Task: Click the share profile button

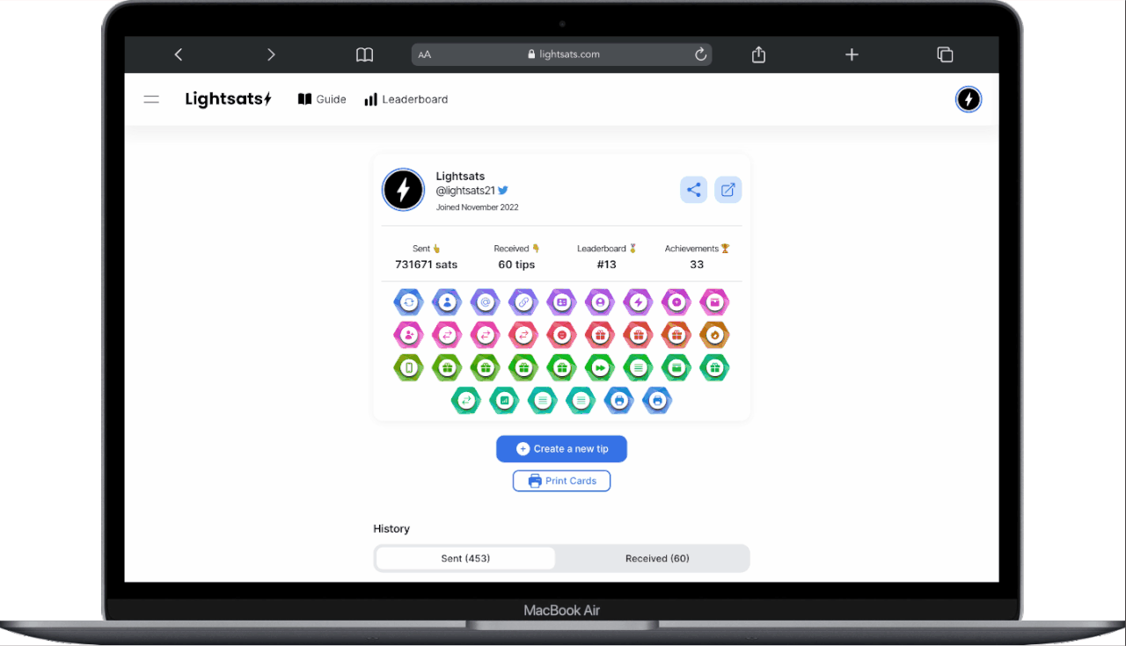Action: 693,190
